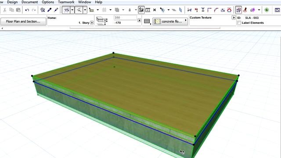This screenshot has width=281, height=158.
Task: Open the Design menu
Action: 12,2
